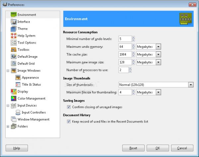Increase minimal undo levels with up arrow
199x157 pixels.
[133, 38]
